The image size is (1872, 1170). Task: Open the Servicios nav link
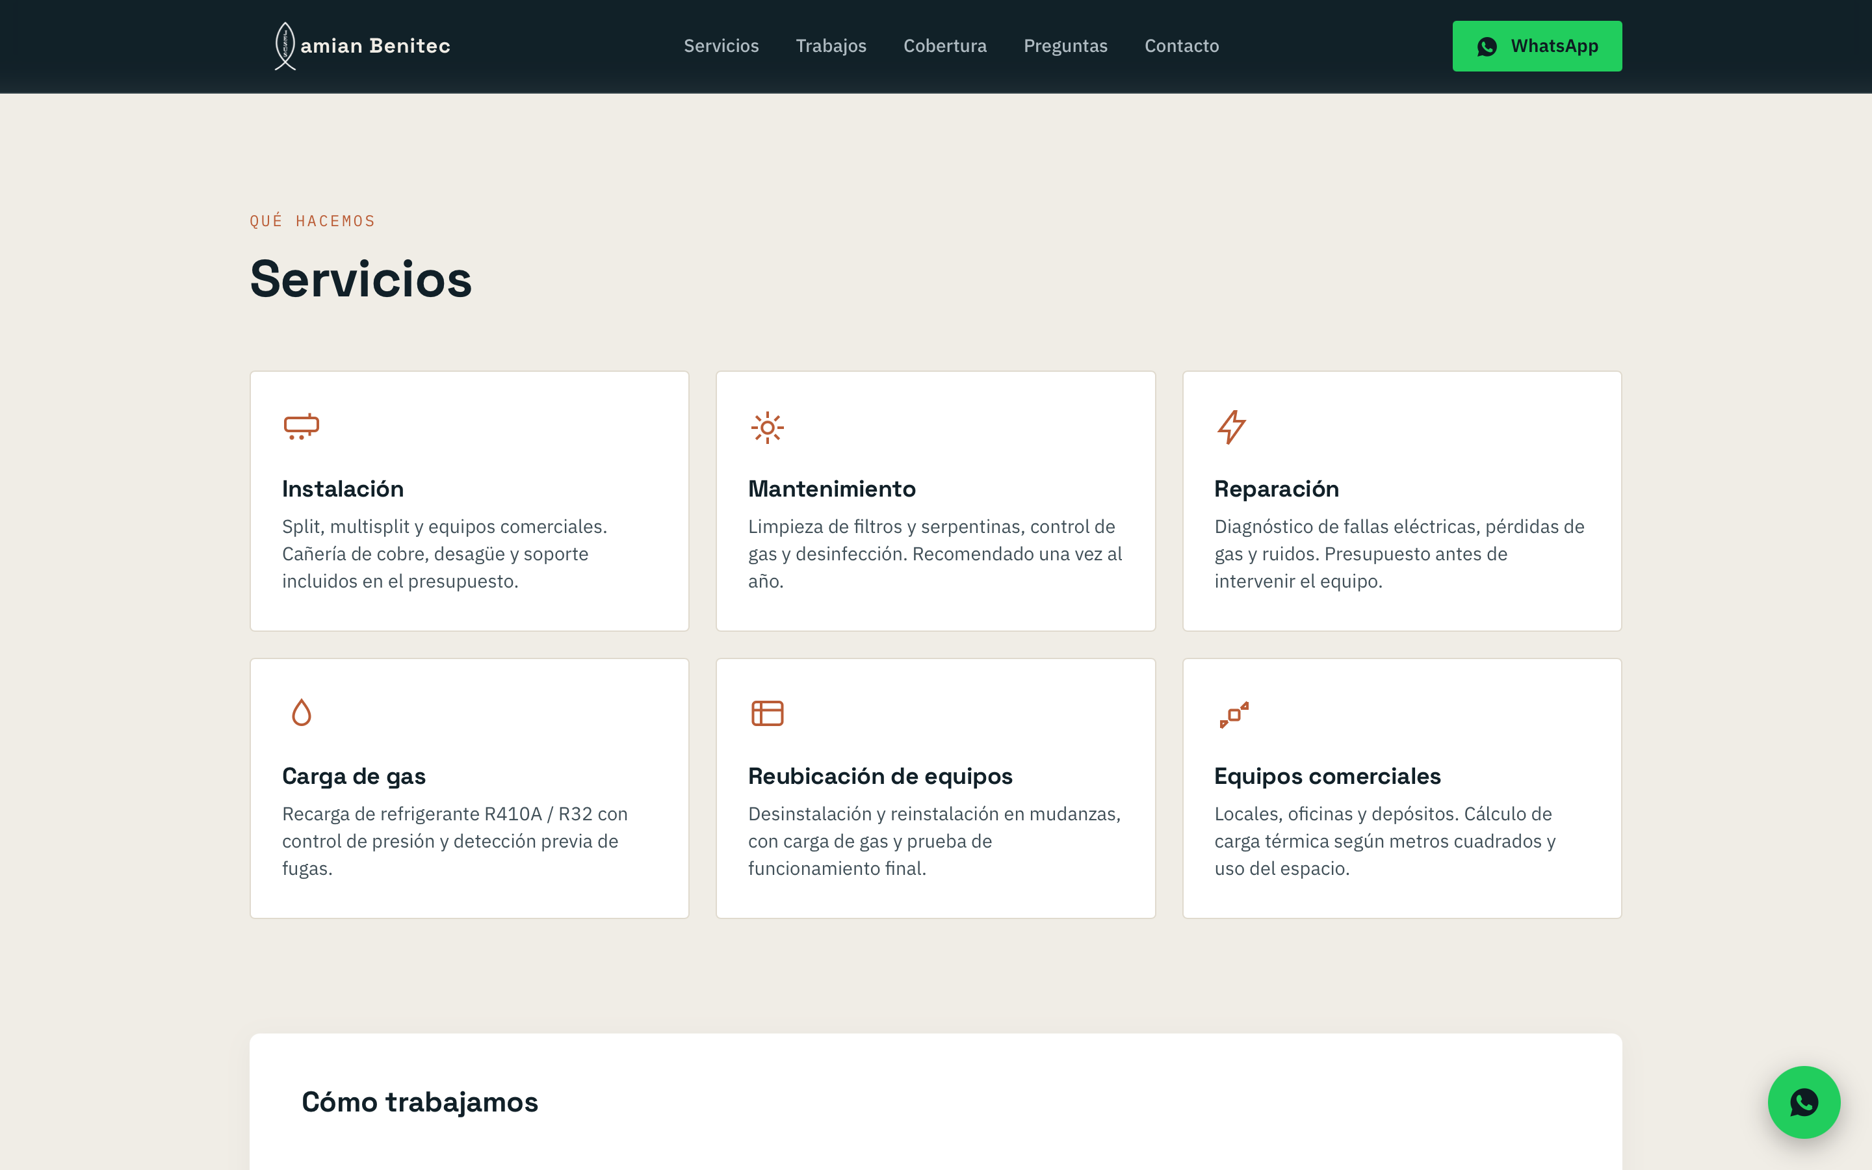(721, 46)
